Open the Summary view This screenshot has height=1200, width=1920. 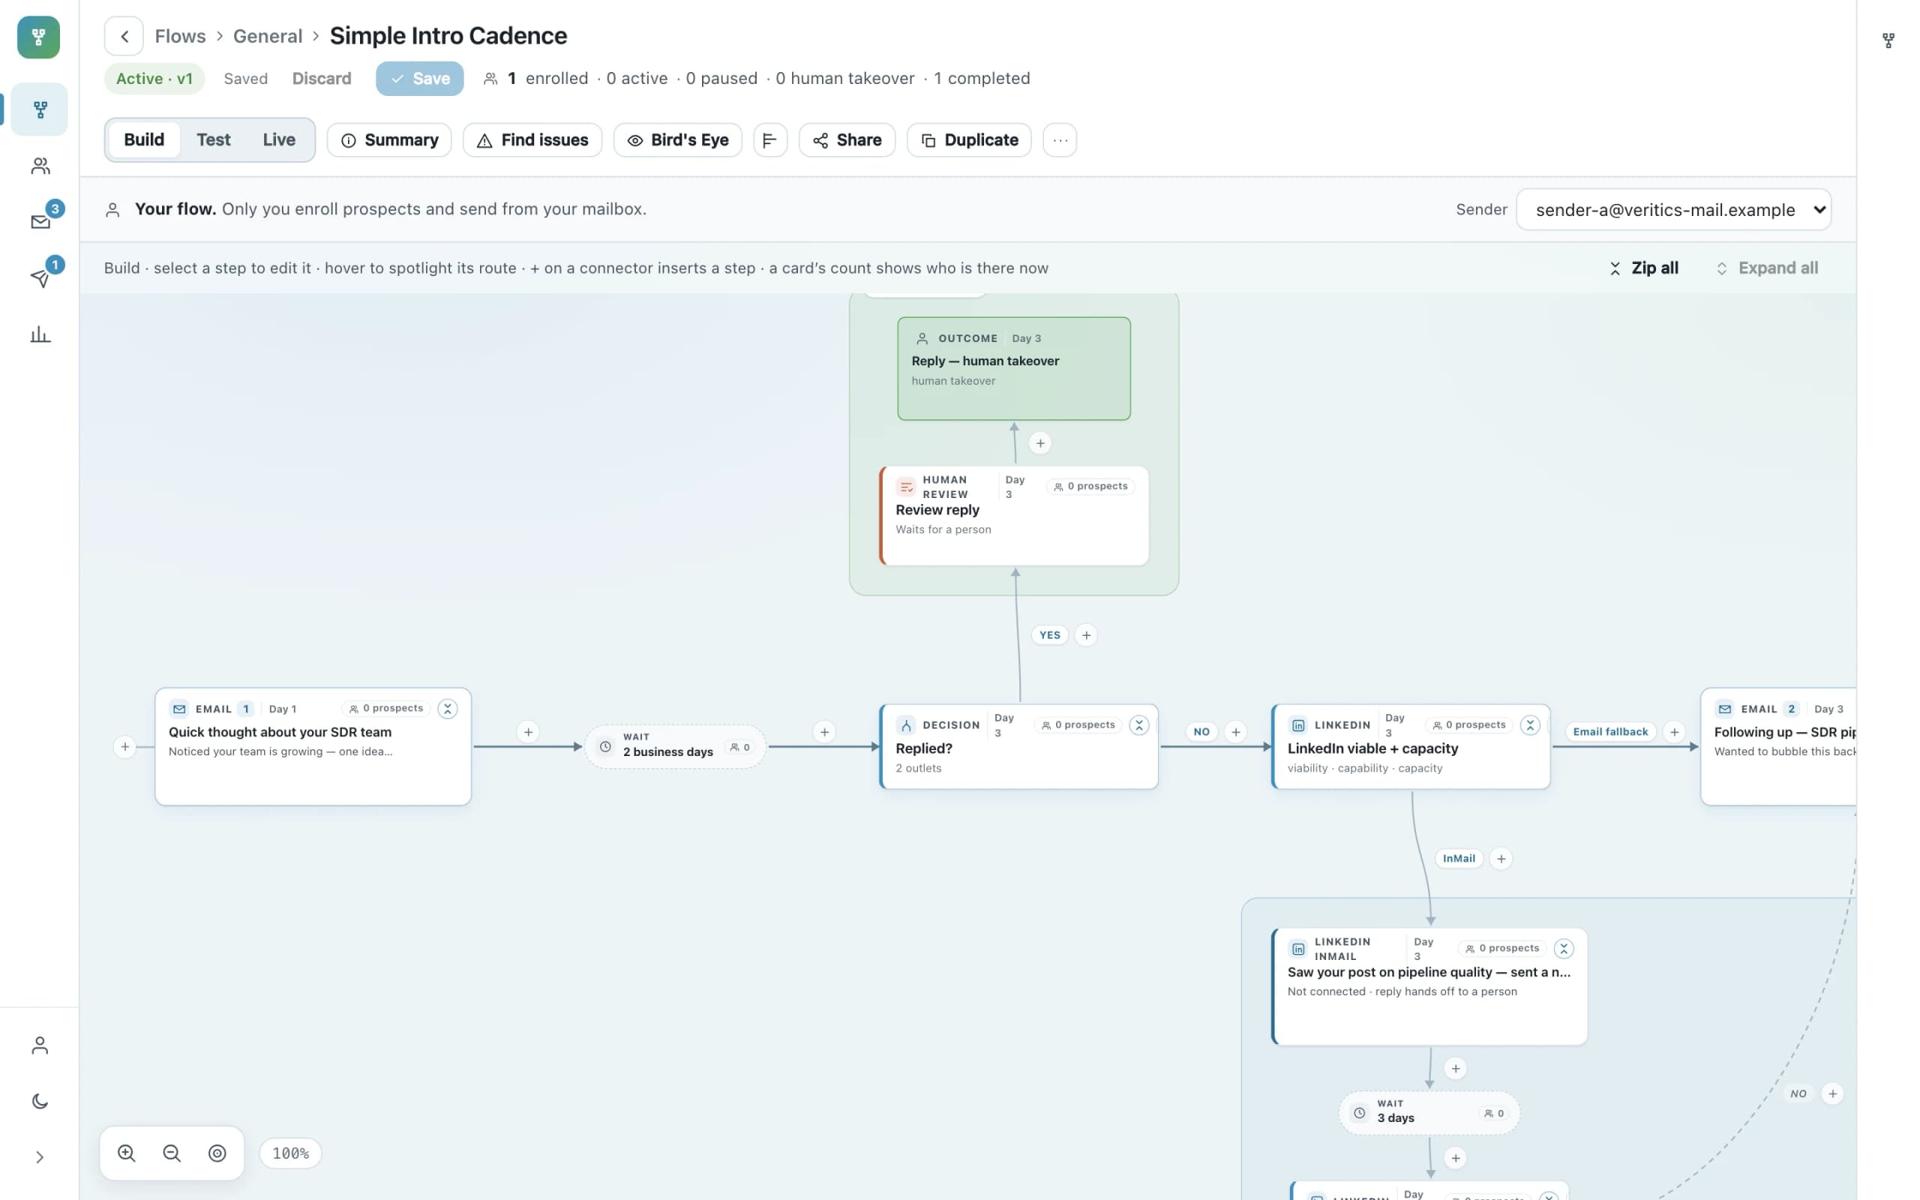coord(389,140)
